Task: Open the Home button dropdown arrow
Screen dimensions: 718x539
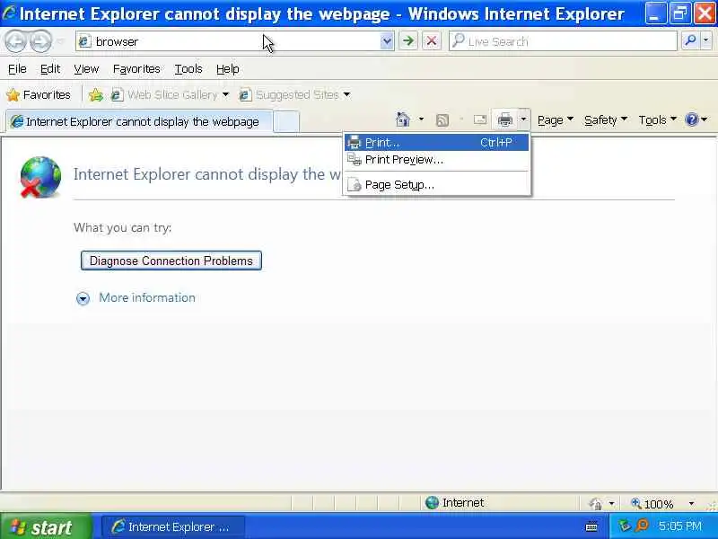Action: [x=421, y=120]
